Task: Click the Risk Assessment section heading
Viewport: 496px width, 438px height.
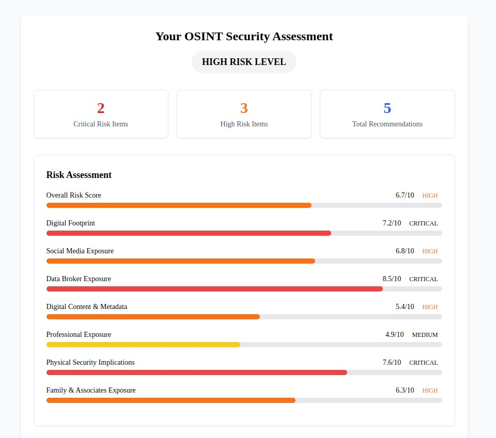Action: pos(79,175)
